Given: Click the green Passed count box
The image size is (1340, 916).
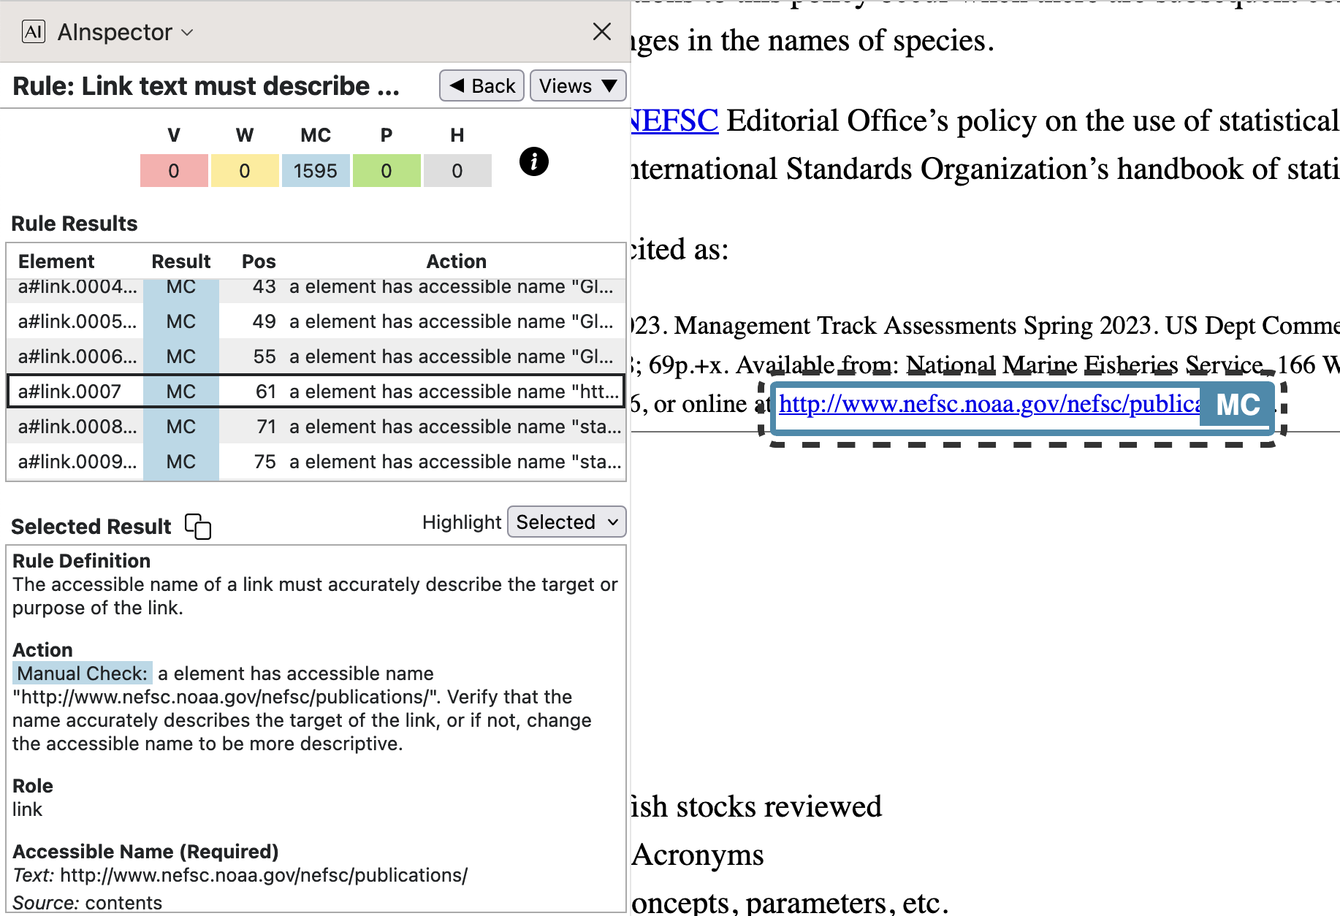Looking at the screenshot, I should [x=387, y=171].
